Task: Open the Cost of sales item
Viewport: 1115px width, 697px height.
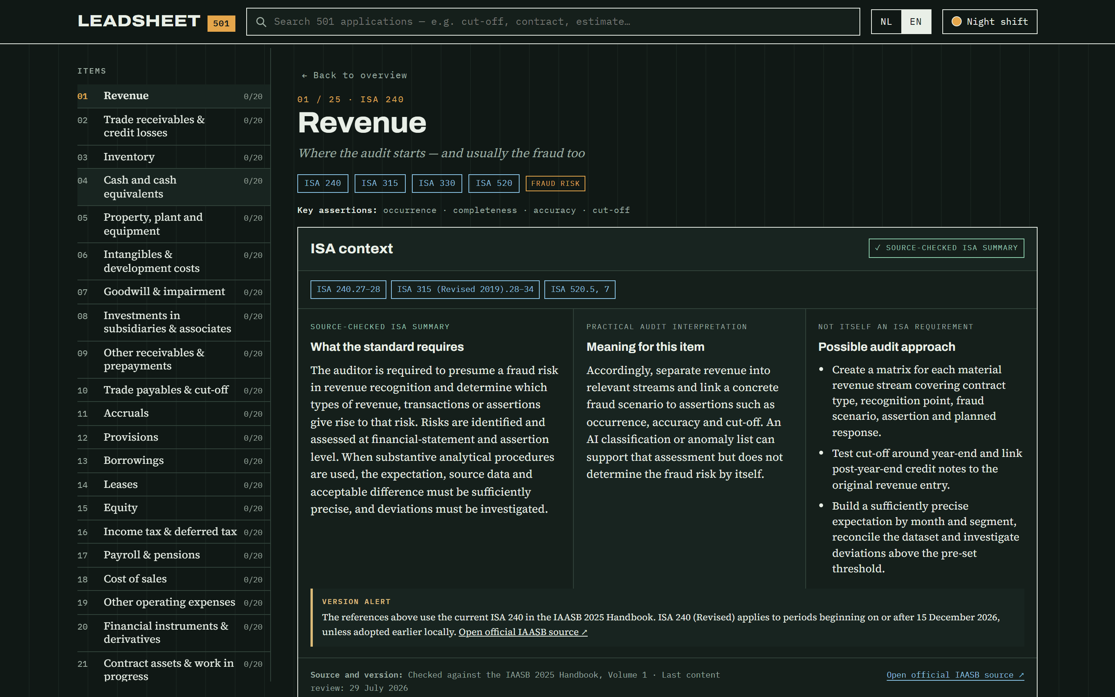Action: [174, 579]
